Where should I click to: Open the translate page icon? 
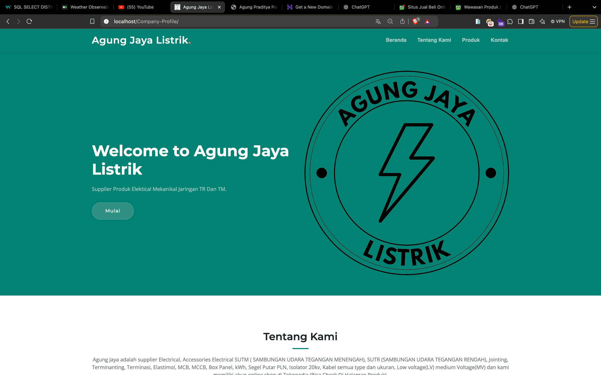(378, 21)
